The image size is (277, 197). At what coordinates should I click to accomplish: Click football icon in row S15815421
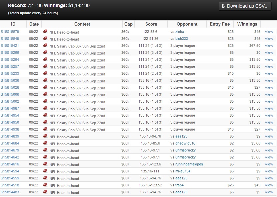point(45,46)
